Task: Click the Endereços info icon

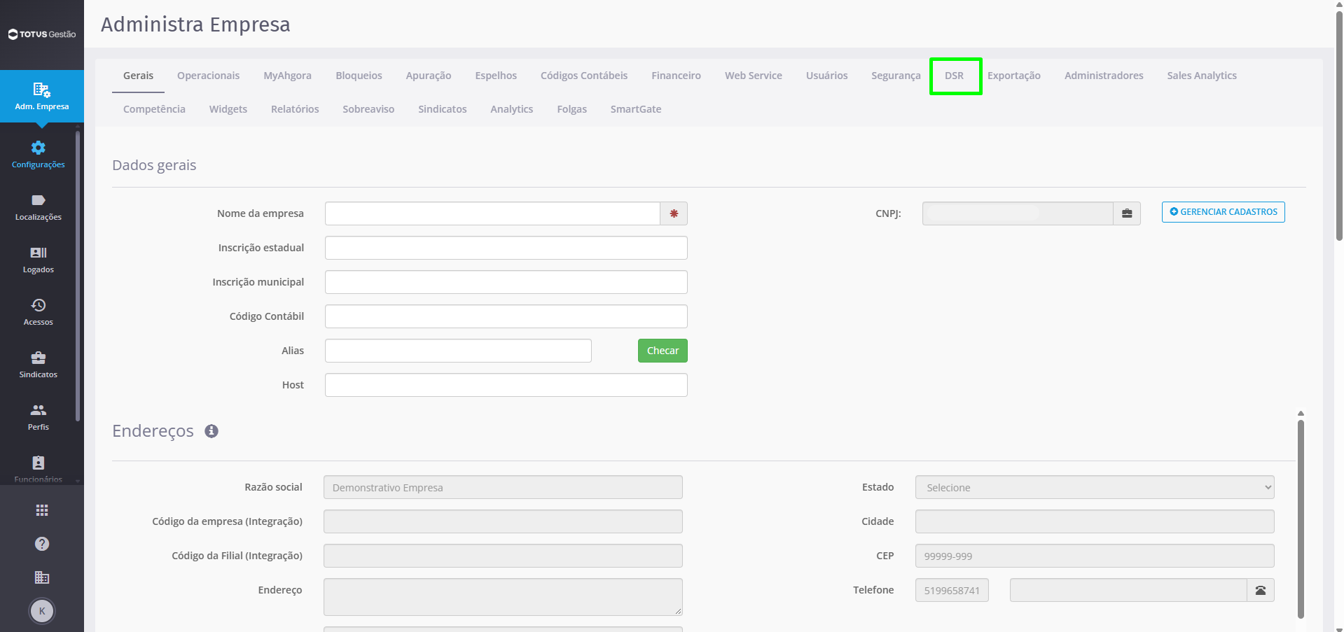Action: point(212,431)
